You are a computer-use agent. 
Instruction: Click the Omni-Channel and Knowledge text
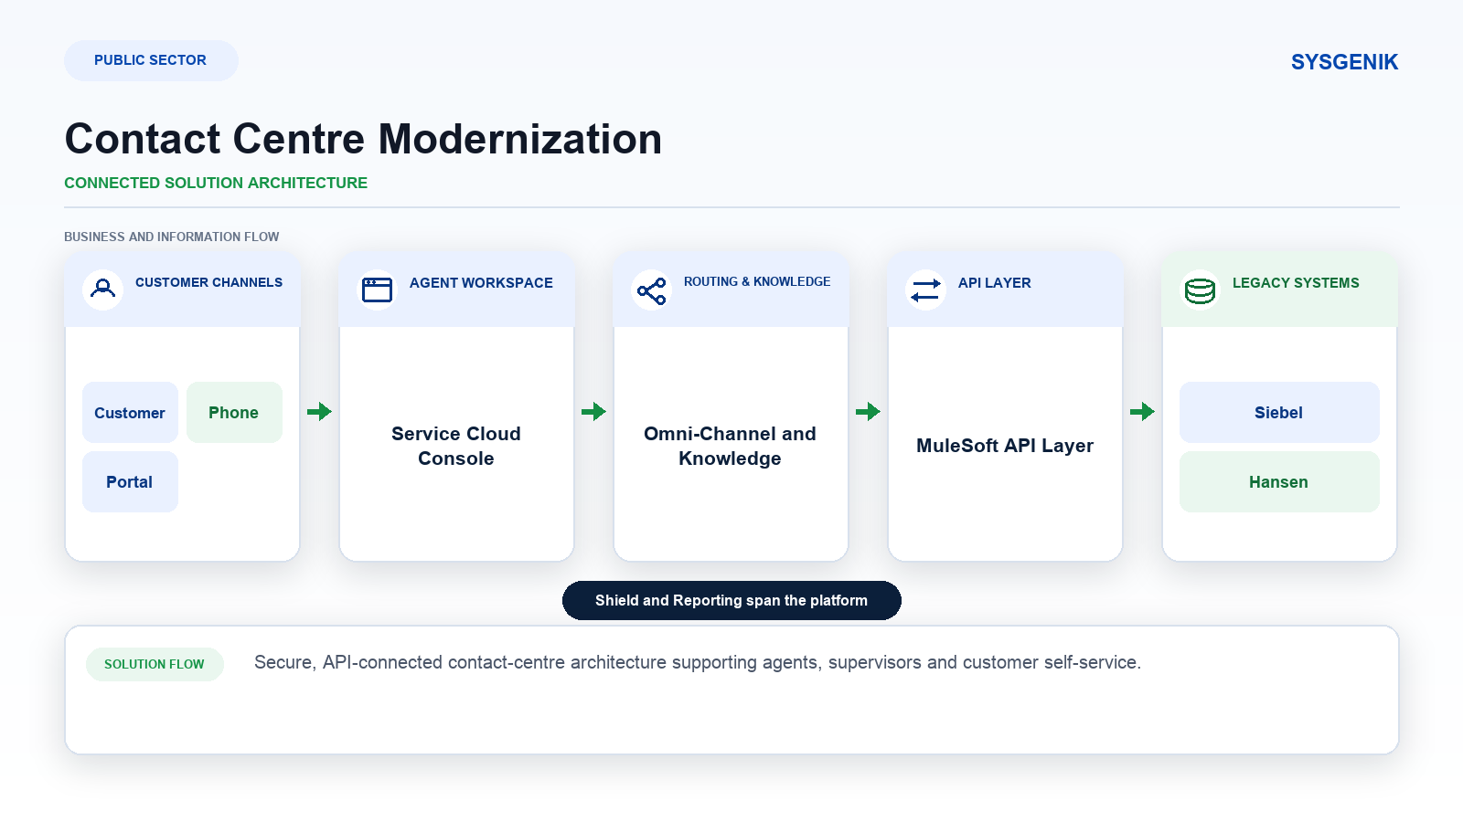731,446
